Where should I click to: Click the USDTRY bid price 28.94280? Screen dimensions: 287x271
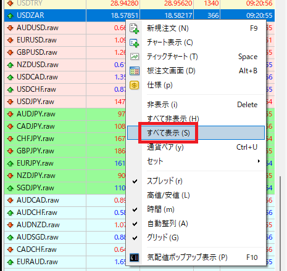coord(125,3)
